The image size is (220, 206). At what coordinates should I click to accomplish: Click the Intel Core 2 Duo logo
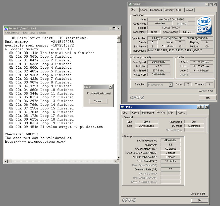click(204, 26)
